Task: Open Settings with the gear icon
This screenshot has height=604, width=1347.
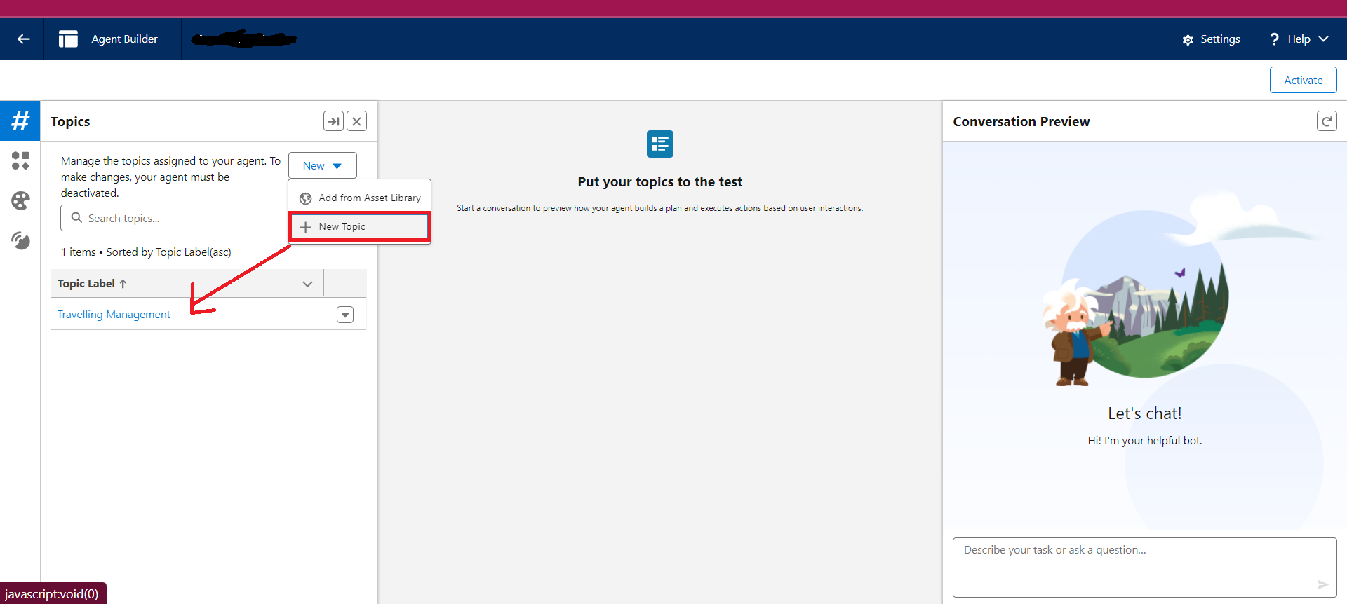Action: (1211, 39)
